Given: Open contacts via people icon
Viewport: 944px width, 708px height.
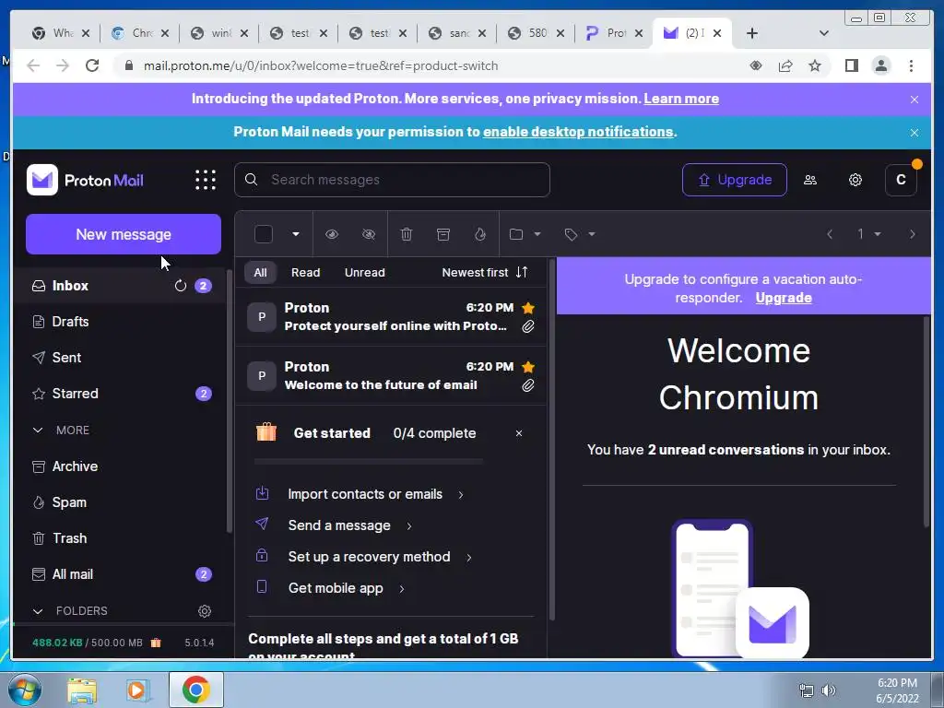Looking at the screenshot, I should tap(810, 180).
